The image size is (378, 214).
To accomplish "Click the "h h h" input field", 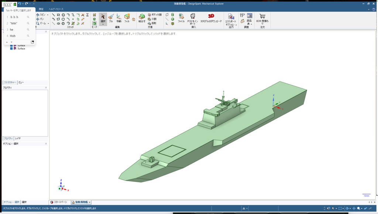I will coord(8,4).
